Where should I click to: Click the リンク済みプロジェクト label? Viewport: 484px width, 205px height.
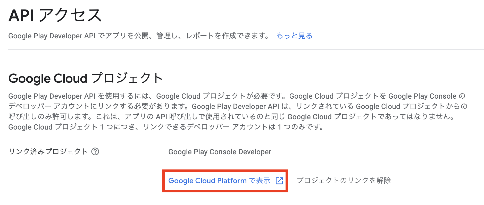[48, 151]
